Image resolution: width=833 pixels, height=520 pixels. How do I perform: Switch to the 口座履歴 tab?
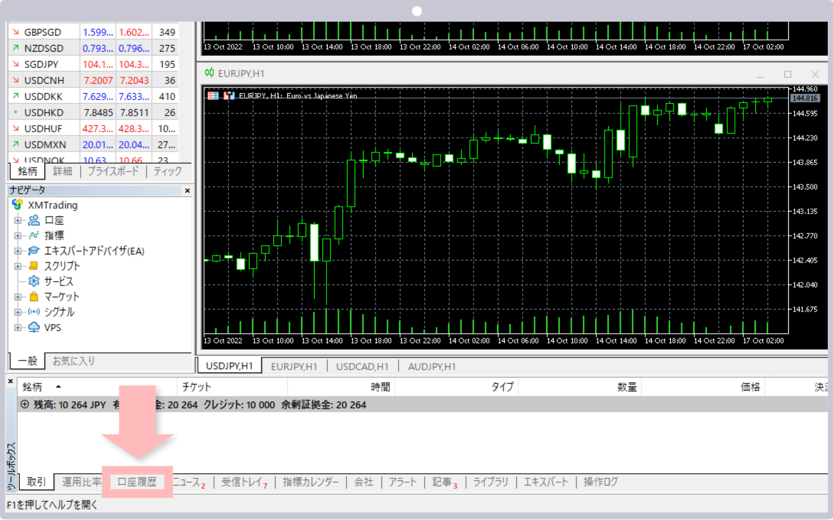click(x=137, y=482)
